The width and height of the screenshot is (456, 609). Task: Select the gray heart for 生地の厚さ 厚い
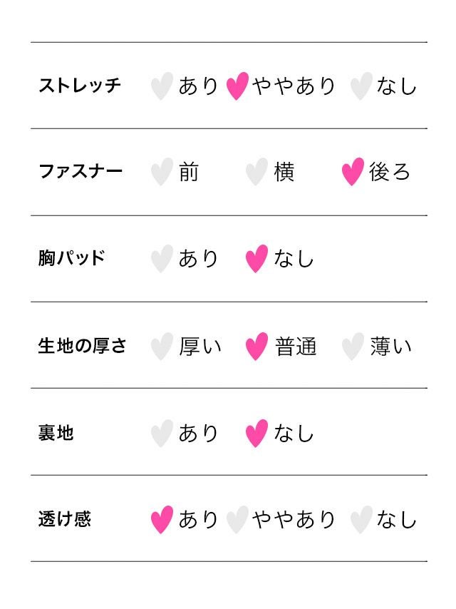click(162, 347)
